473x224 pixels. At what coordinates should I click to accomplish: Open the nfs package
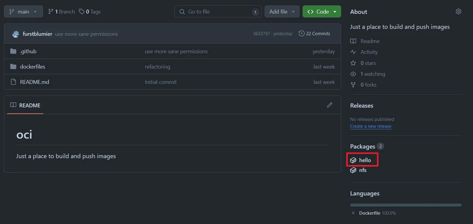363,170
